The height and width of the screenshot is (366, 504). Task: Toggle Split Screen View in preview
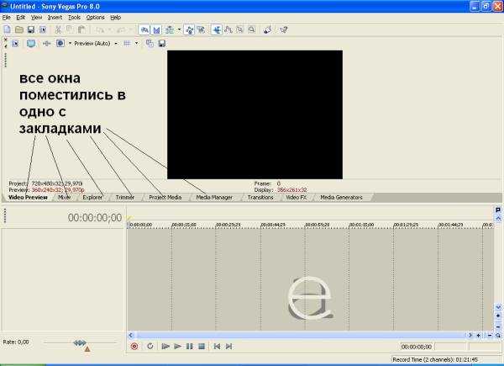point(60,44)
